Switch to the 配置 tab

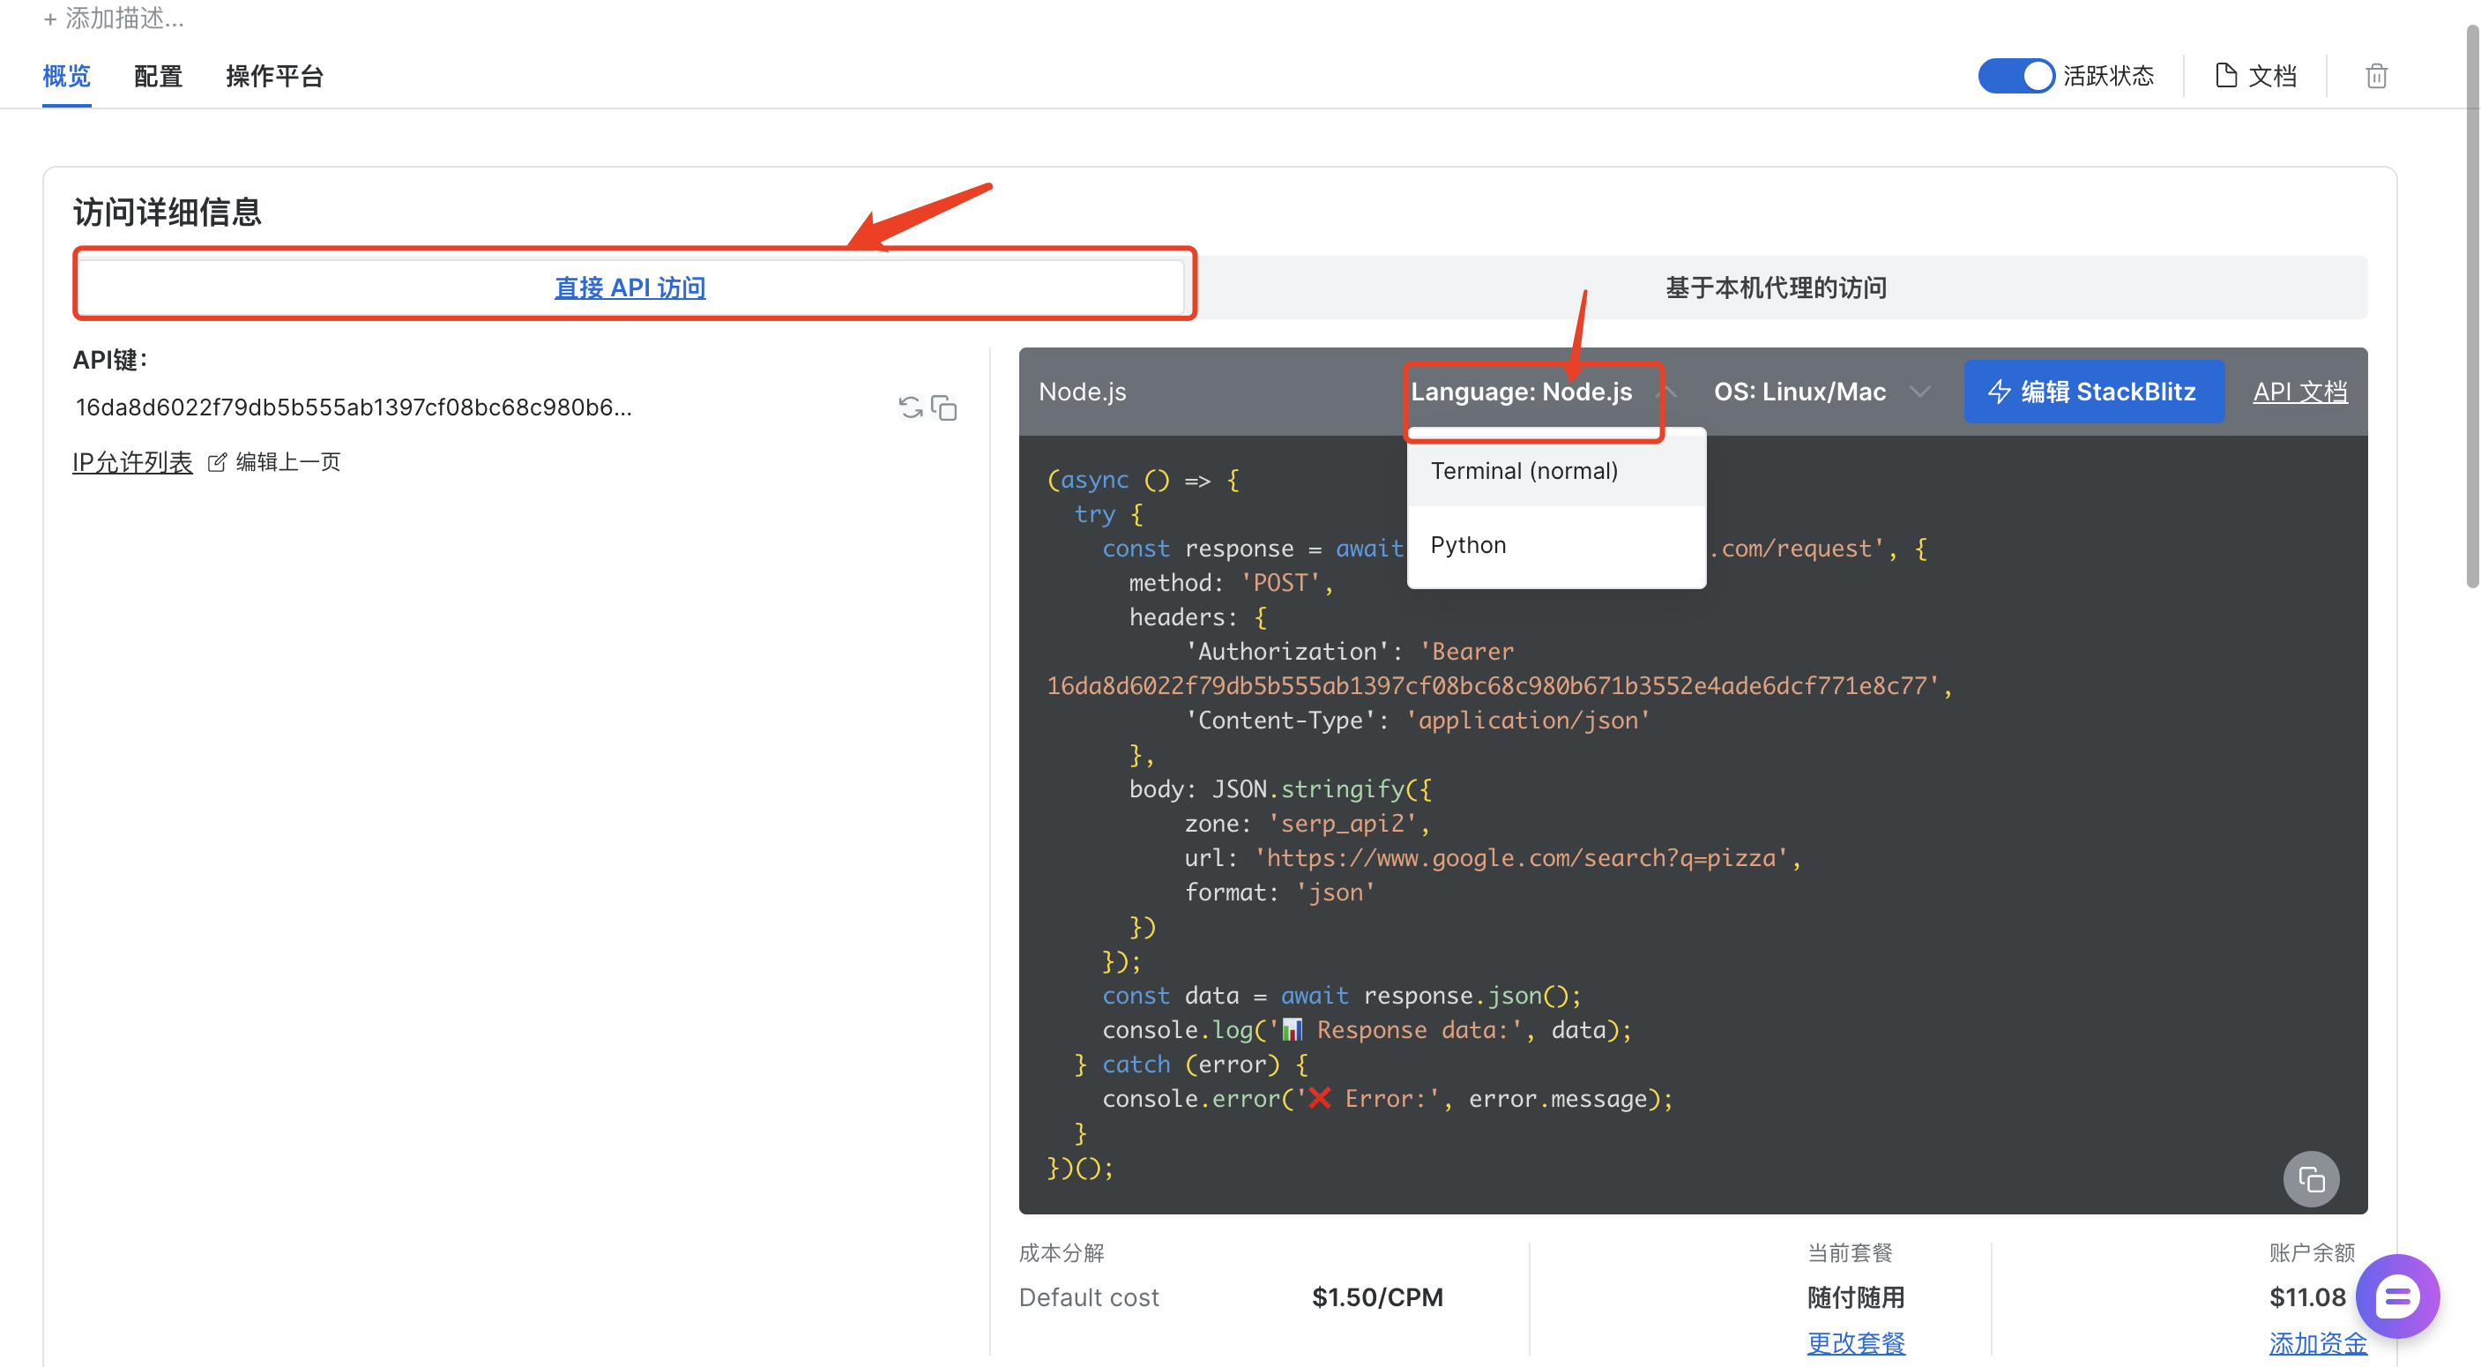point(158,76)
